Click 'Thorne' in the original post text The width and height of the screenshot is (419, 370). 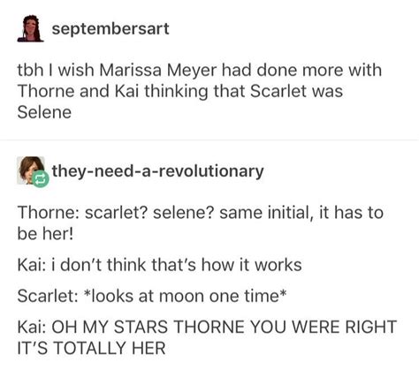[46, 91]
